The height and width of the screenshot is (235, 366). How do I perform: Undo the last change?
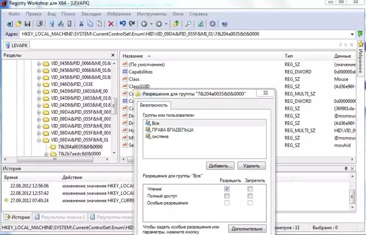click(x=123, y=24)
